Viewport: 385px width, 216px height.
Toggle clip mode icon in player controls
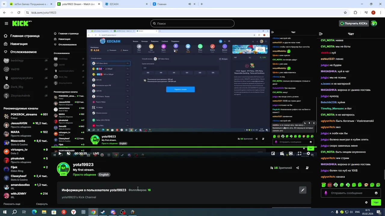[282, 153]
